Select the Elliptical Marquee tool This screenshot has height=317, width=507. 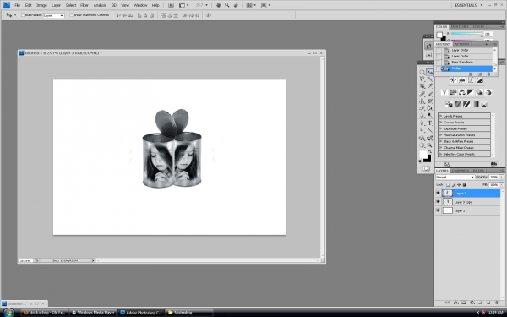pyautogui.click(x=422, y=72)
